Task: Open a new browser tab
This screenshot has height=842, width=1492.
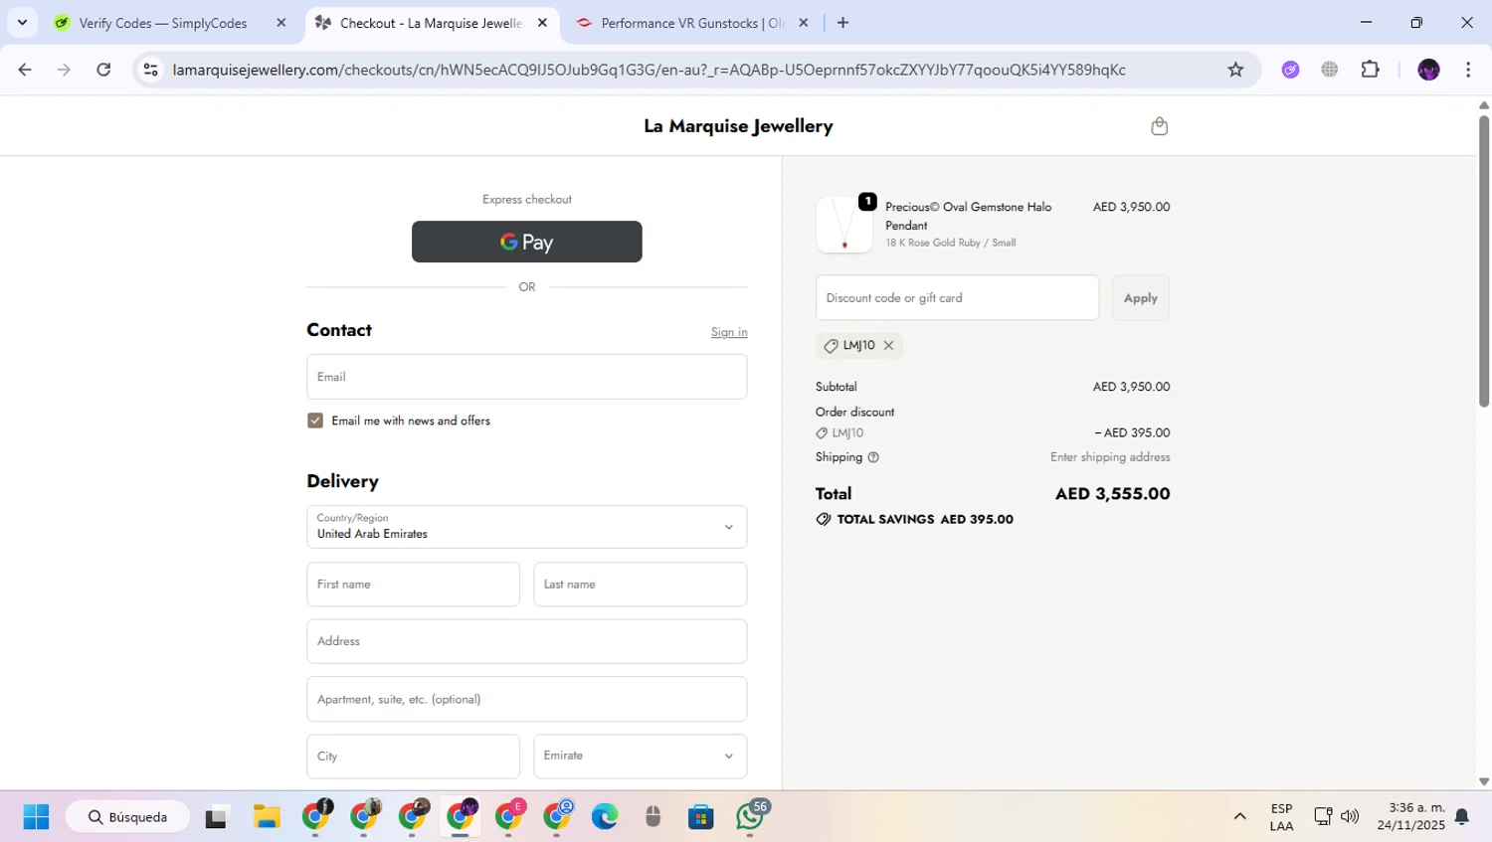Action: [842, 23]
